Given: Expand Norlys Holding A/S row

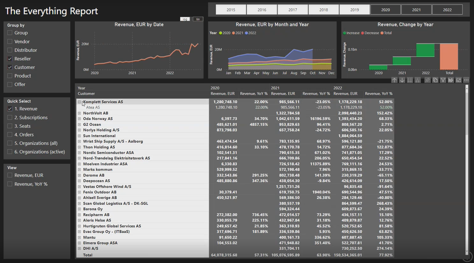Looking at the screenshot, I should click(79, 130).
